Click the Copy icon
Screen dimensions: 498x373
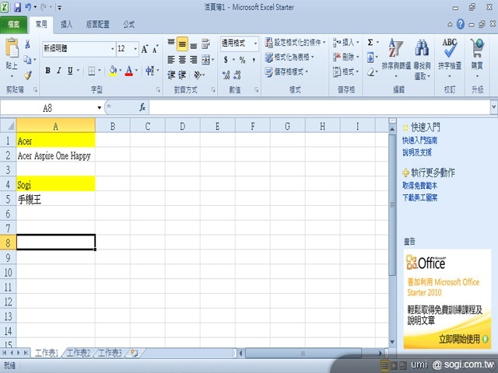28,59
